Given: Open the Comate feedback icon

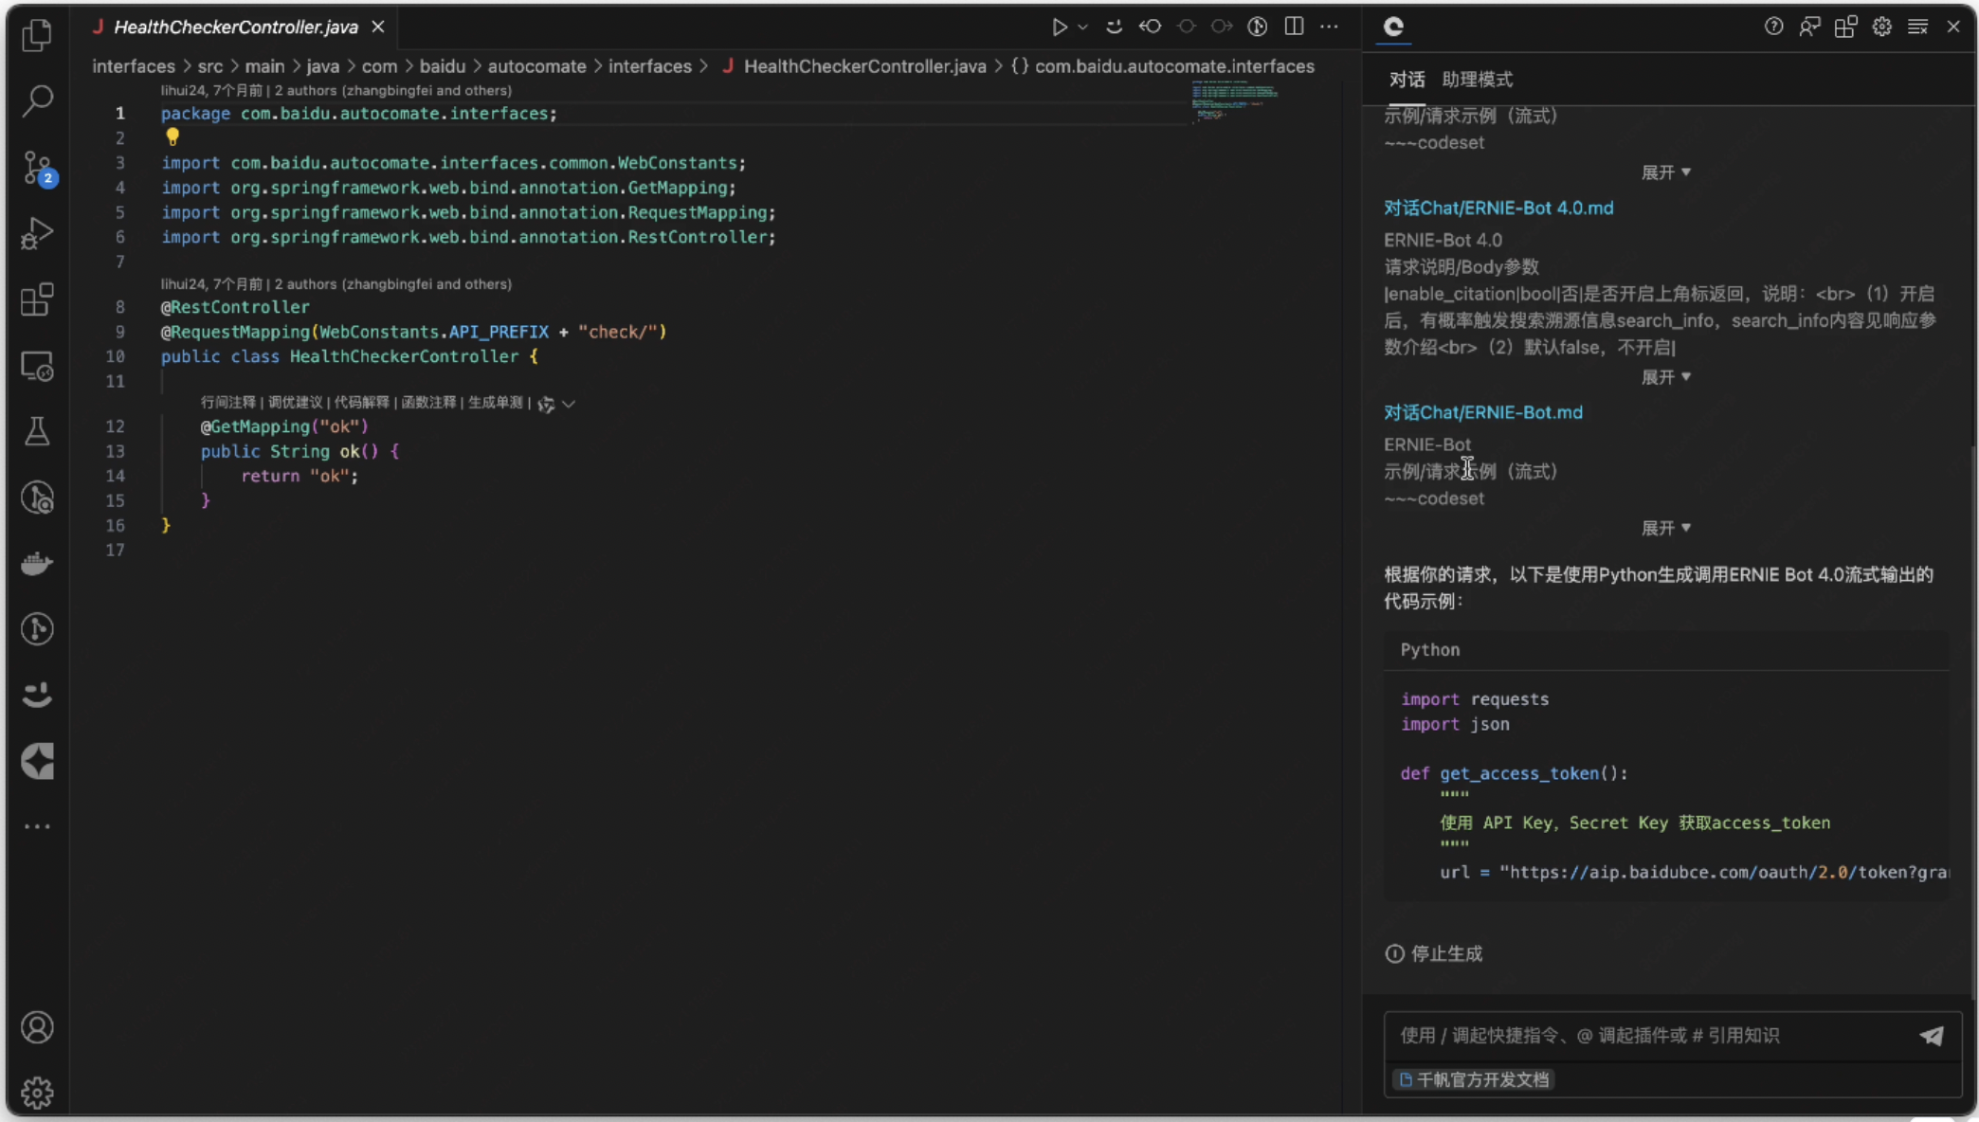Looking at the screenshot, I should [x=1809, y=27].
